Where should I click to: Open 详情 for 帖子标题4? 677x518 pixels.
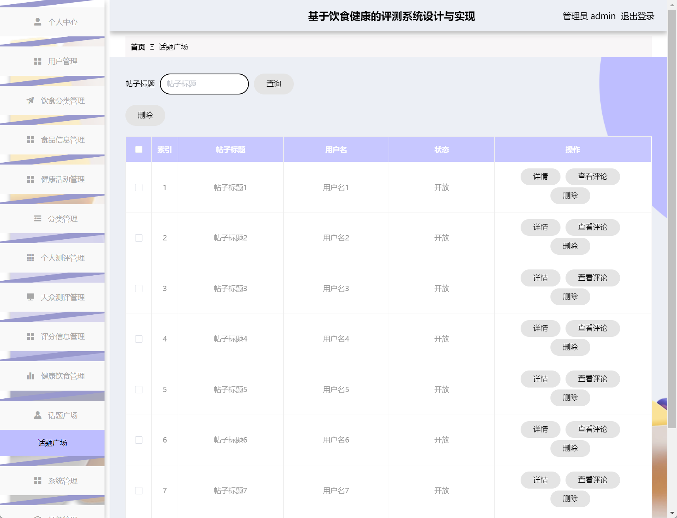pos(540,328)
